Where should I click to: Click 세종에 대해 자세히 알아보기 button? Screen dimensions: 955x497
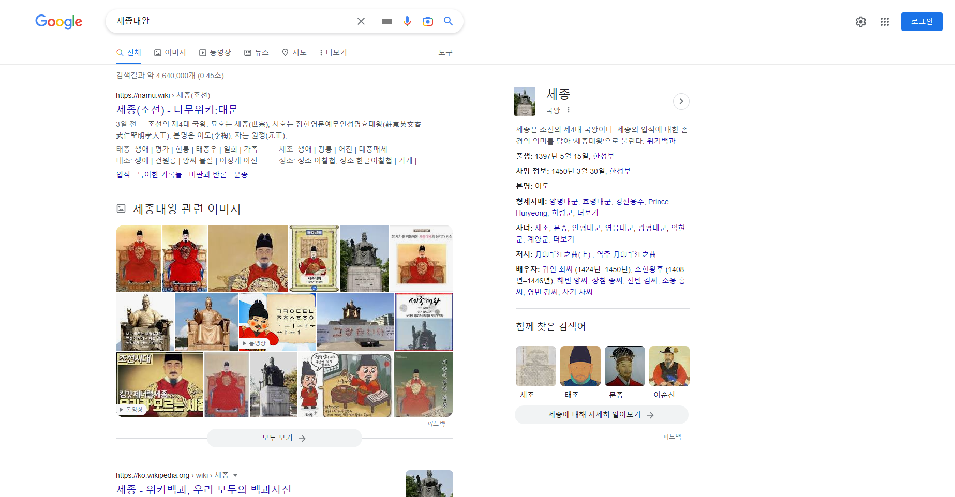[602, 415]
